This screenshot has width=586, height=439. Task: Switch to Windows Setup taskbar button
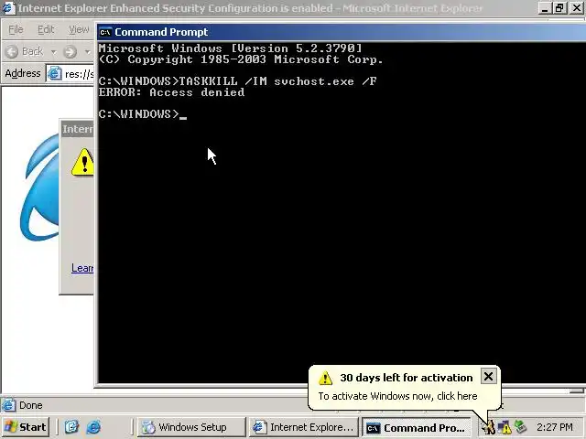(x=191, y=427)
